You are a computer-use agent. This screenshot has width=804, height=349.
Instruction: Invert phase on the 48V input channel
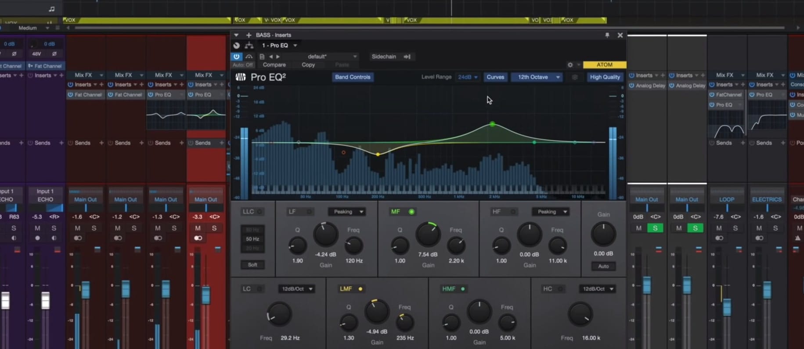pyautogui.click(x=54, y=54)
